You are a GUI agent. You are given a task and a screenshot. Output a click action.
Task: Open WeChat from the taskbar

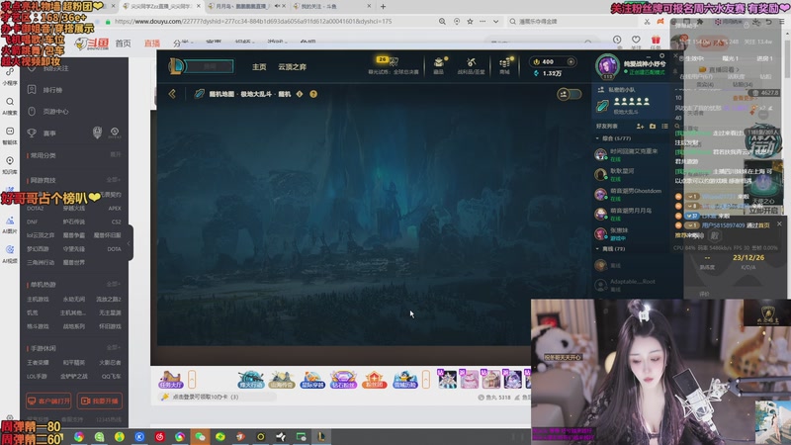[200, 437]
